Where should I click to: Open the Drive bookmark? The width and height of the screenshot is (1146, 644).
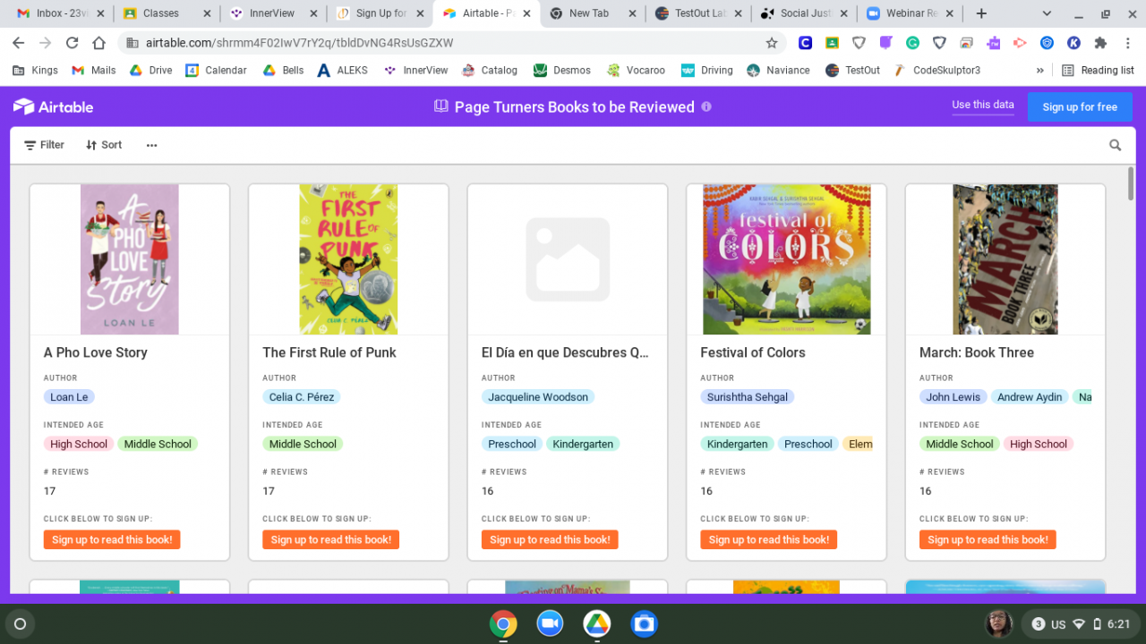(x=150, y=70)
